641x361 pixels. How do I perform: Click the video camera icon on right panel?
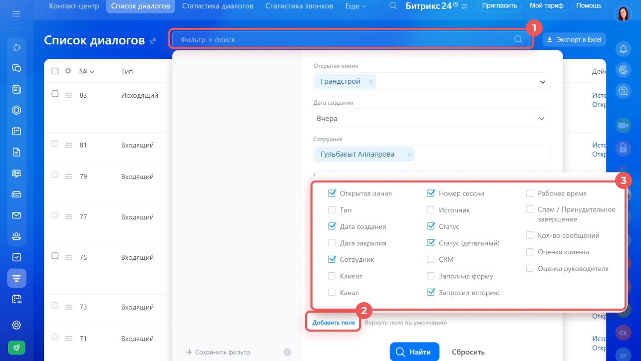[x=623, y=126]
